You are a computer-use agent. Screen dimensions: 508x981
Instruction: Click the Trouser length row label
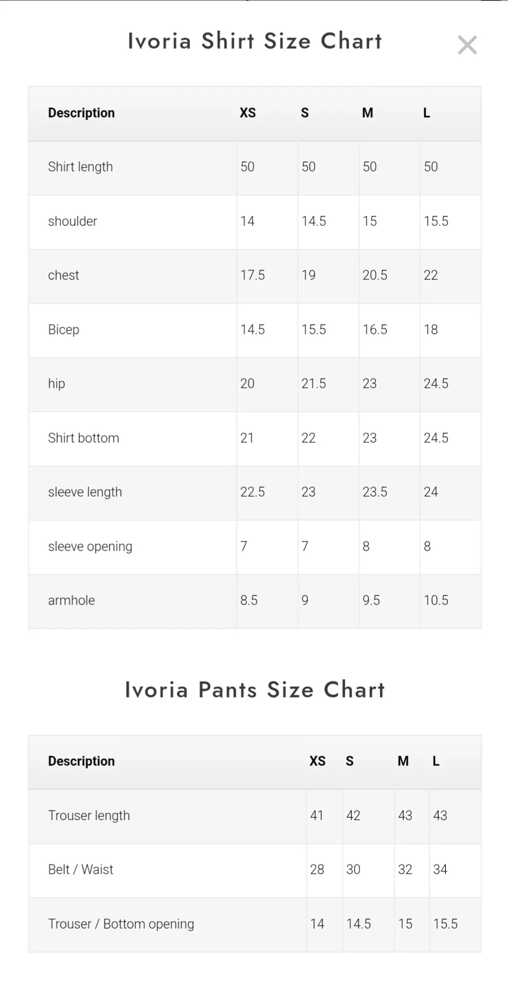coord(89,816)
